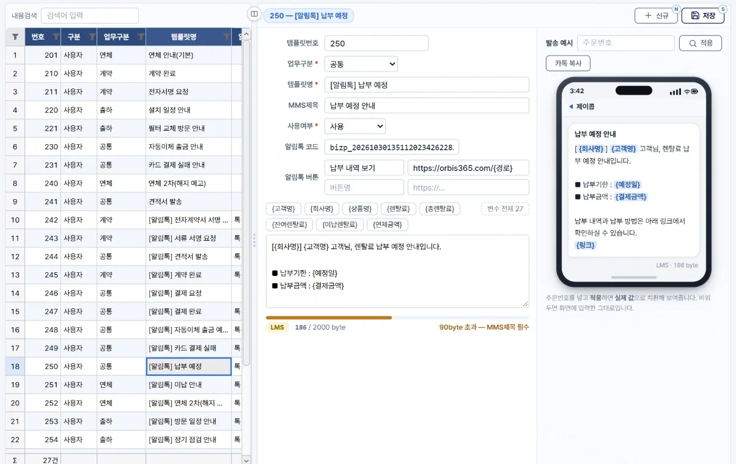The height and width of the screenshot is (464, 736).
Task: Click the 주문번호 input in 발송 예시
Action: pyautogui.click(x=626, y=43)
